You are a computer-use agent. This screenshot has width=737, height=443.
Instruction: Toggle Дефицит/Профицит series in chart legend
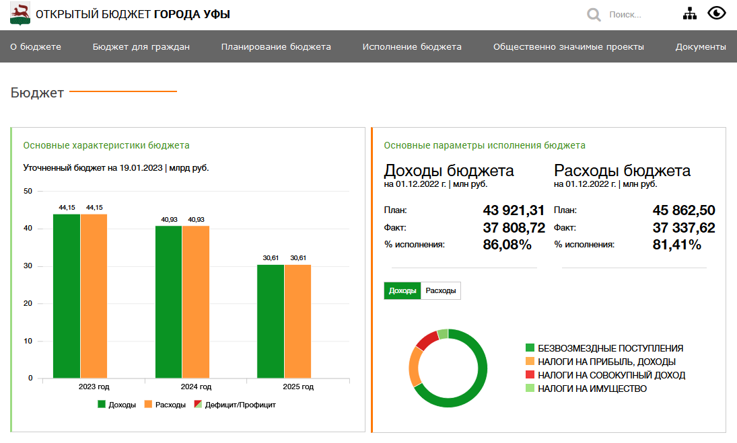234,405
